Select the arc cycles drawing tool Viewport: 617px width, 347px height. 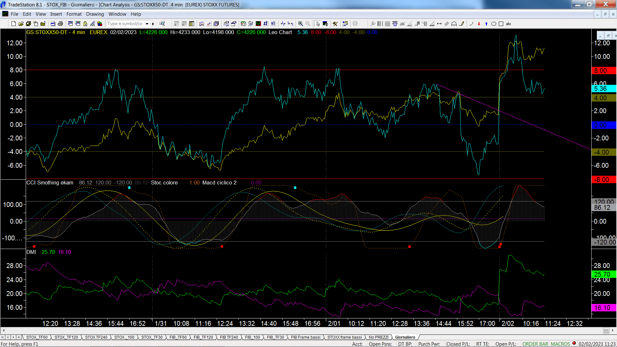pyautogui.click(x=454, y=23)
